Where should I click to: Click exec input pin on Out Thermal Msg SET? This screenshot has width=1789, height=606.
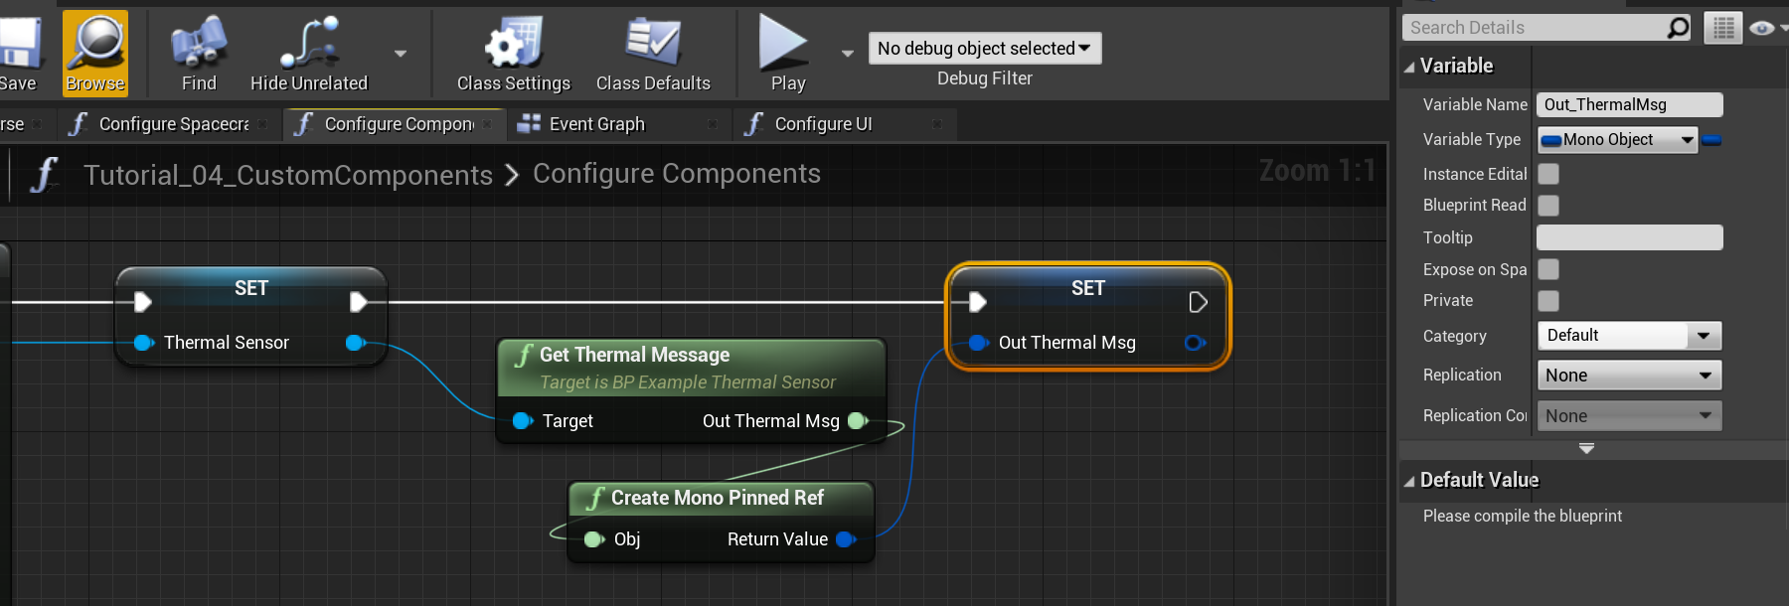[x=977, y=302]
